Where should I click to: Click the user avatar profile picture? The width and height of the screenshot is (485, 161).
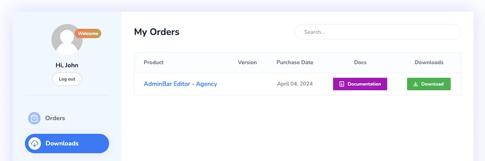point(67,40)
